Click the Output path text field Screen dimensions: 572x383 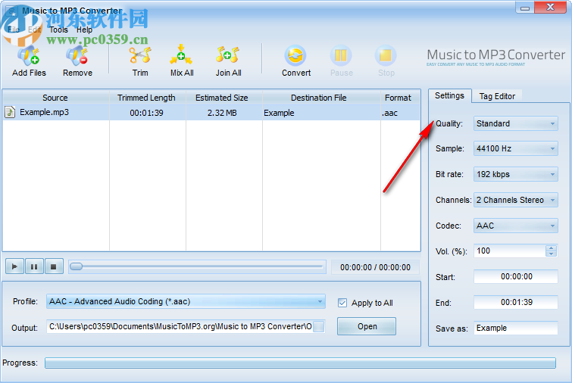coord(180,326)
